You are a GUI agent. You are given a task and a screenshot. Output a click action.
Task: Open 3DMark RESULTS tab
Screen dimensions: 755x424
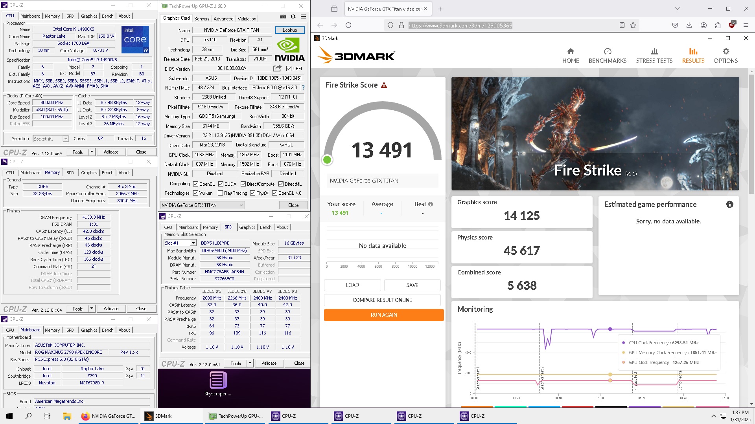(x=693, y=55)
